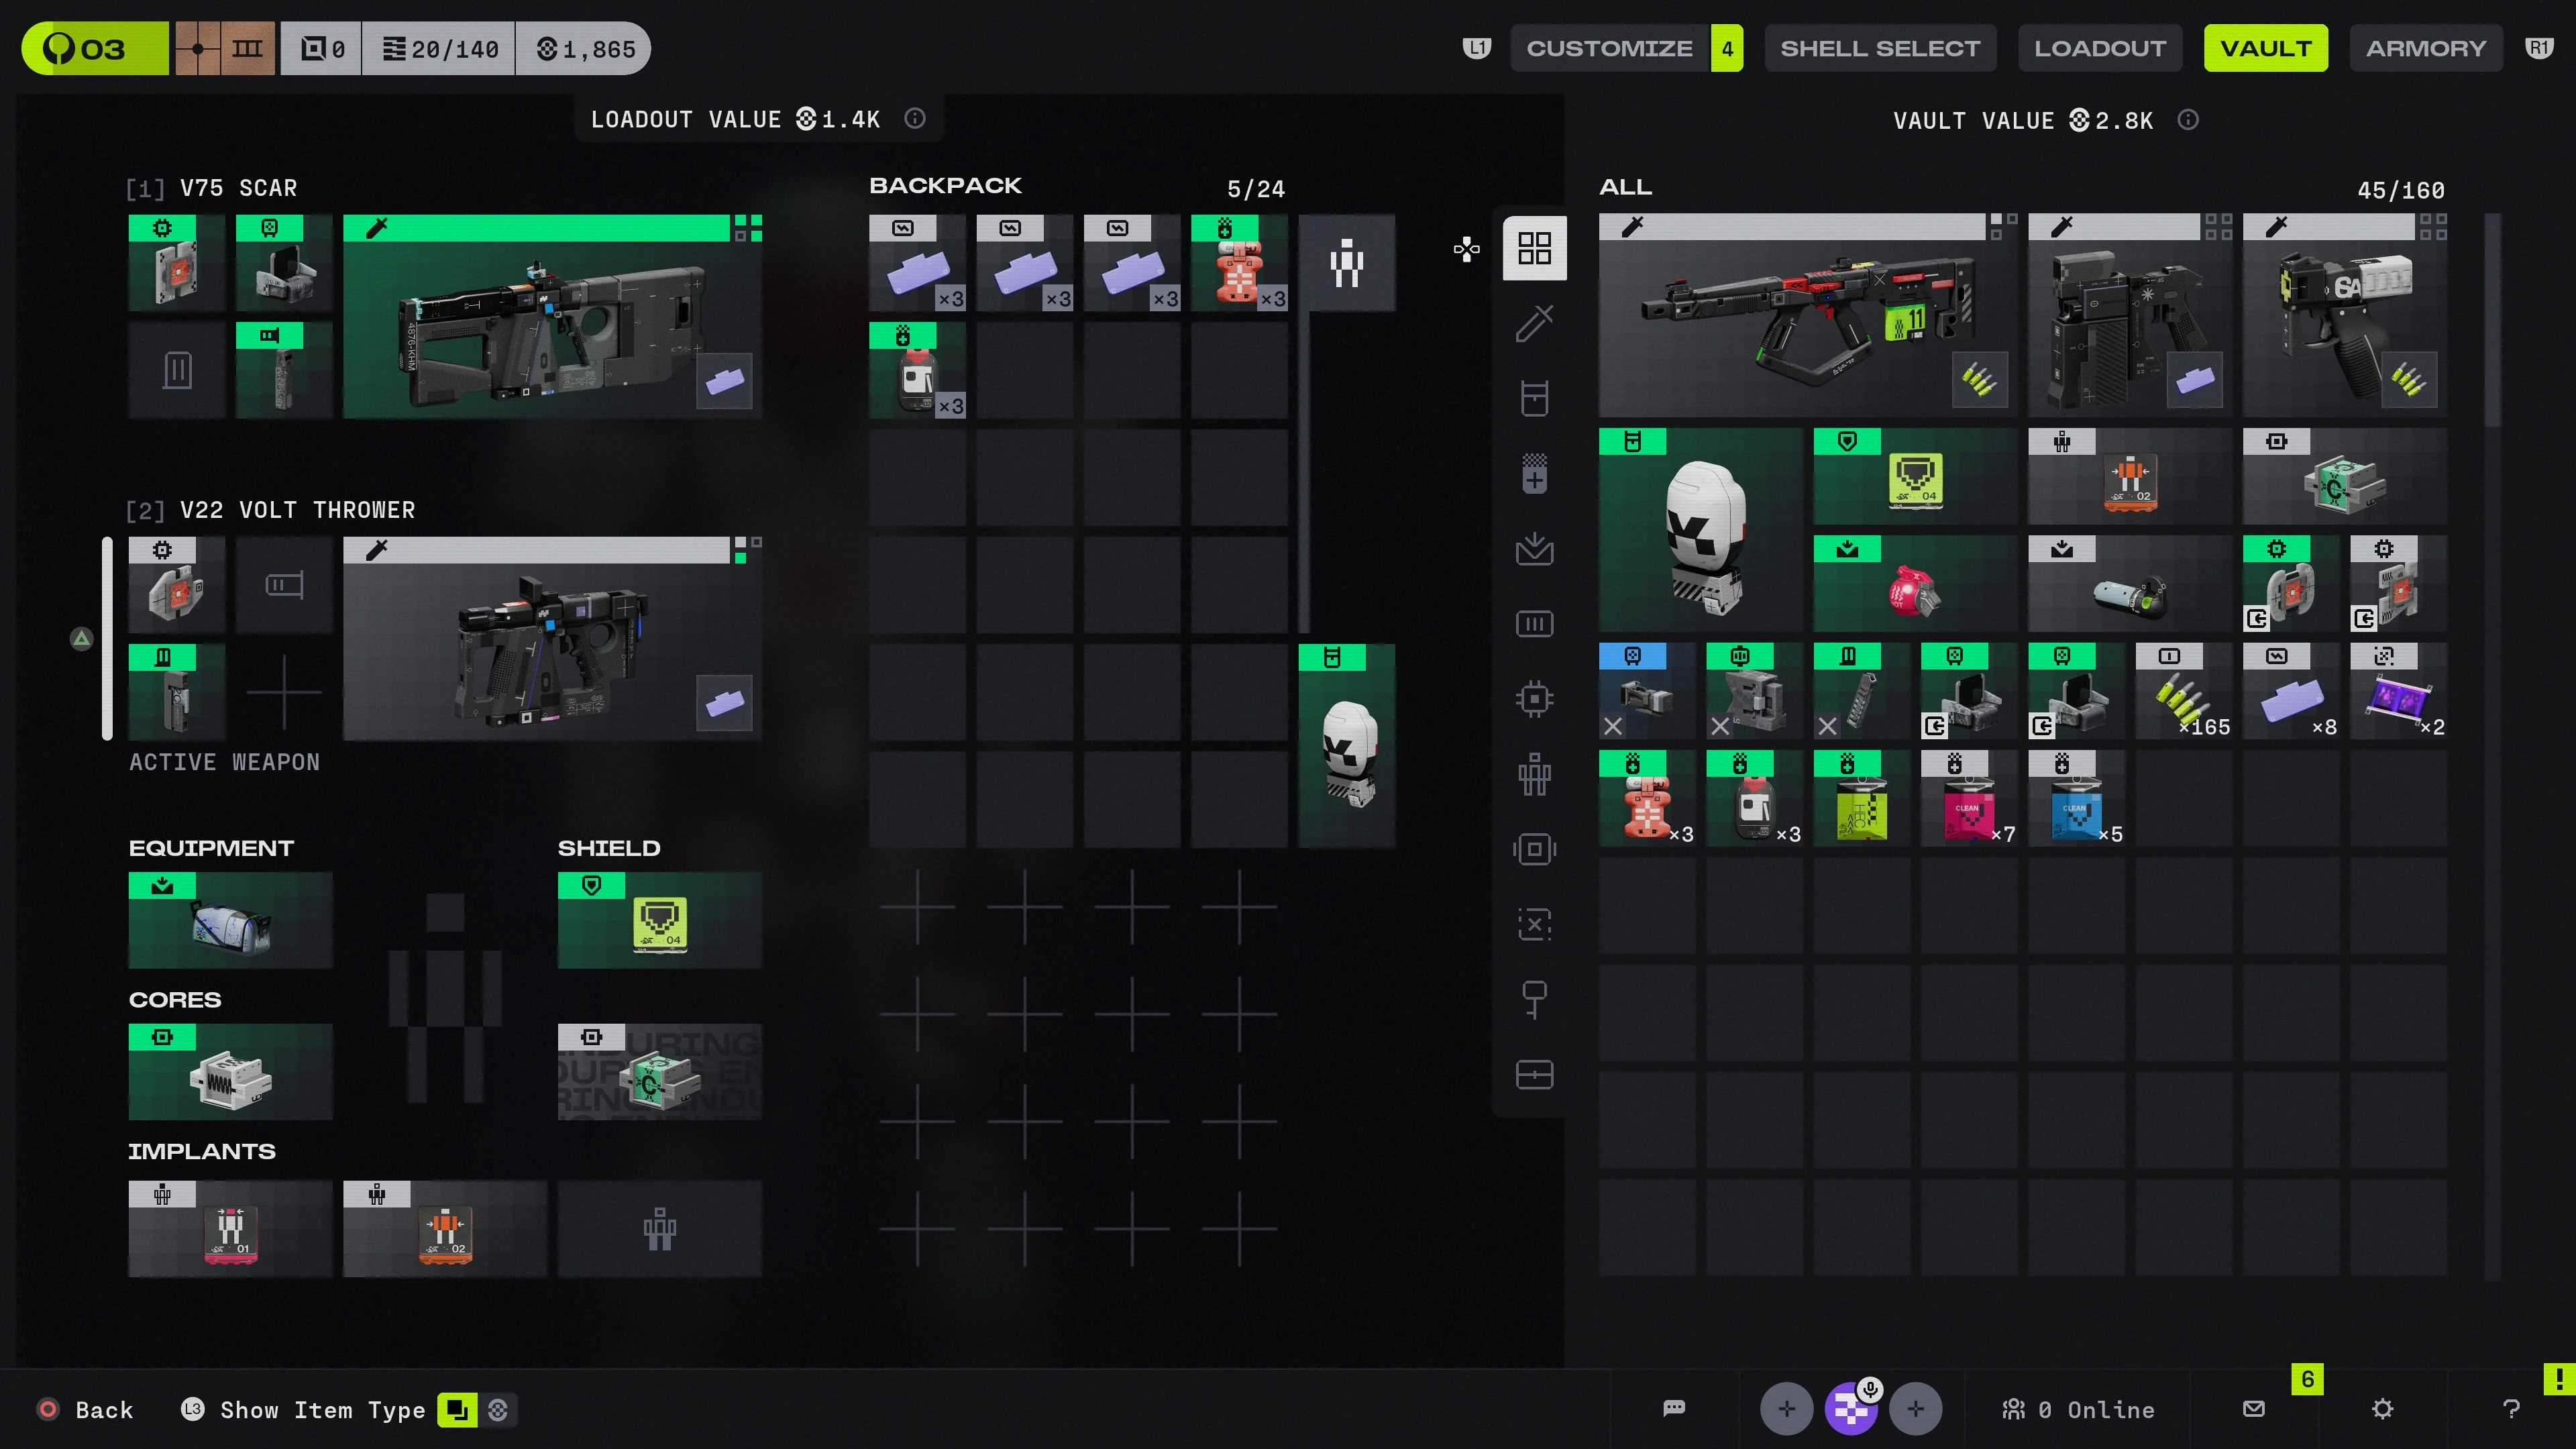
Task: Filter vault by backpack download-tray icon
Action: [x=1534, y=549]
